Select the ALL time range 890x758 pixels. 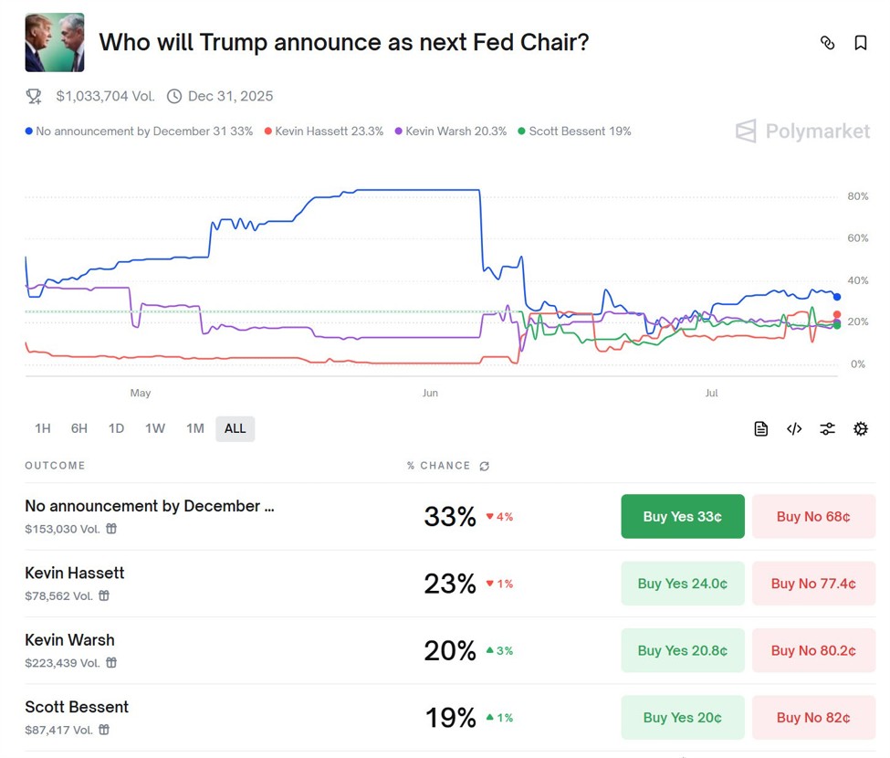[x=235, y=428]
